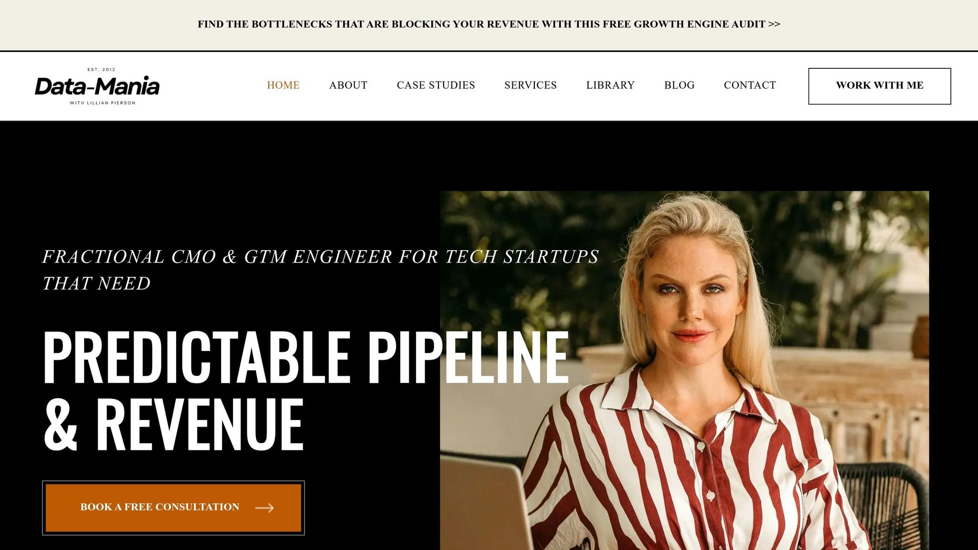978x550 pixels.
Task: Visit the Blog page
Action: pos(679,85)
